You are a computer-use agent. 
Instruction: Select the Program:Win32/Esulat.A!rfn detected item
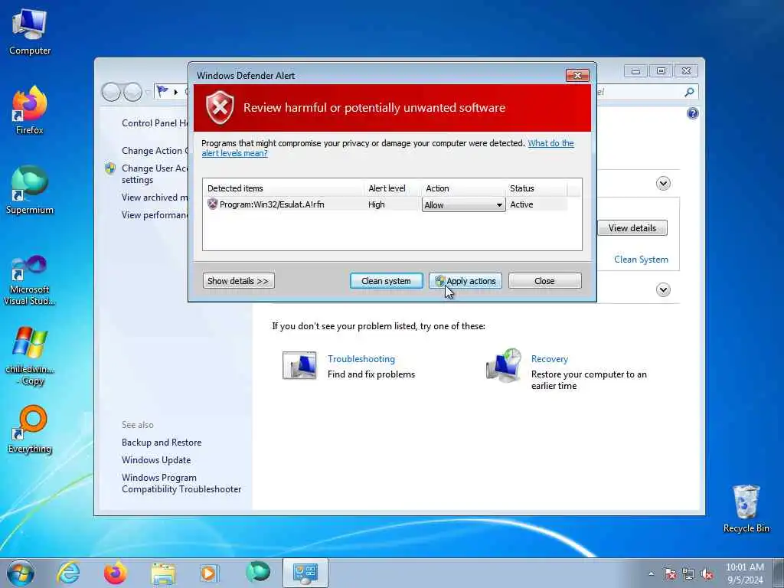(272, 204)
